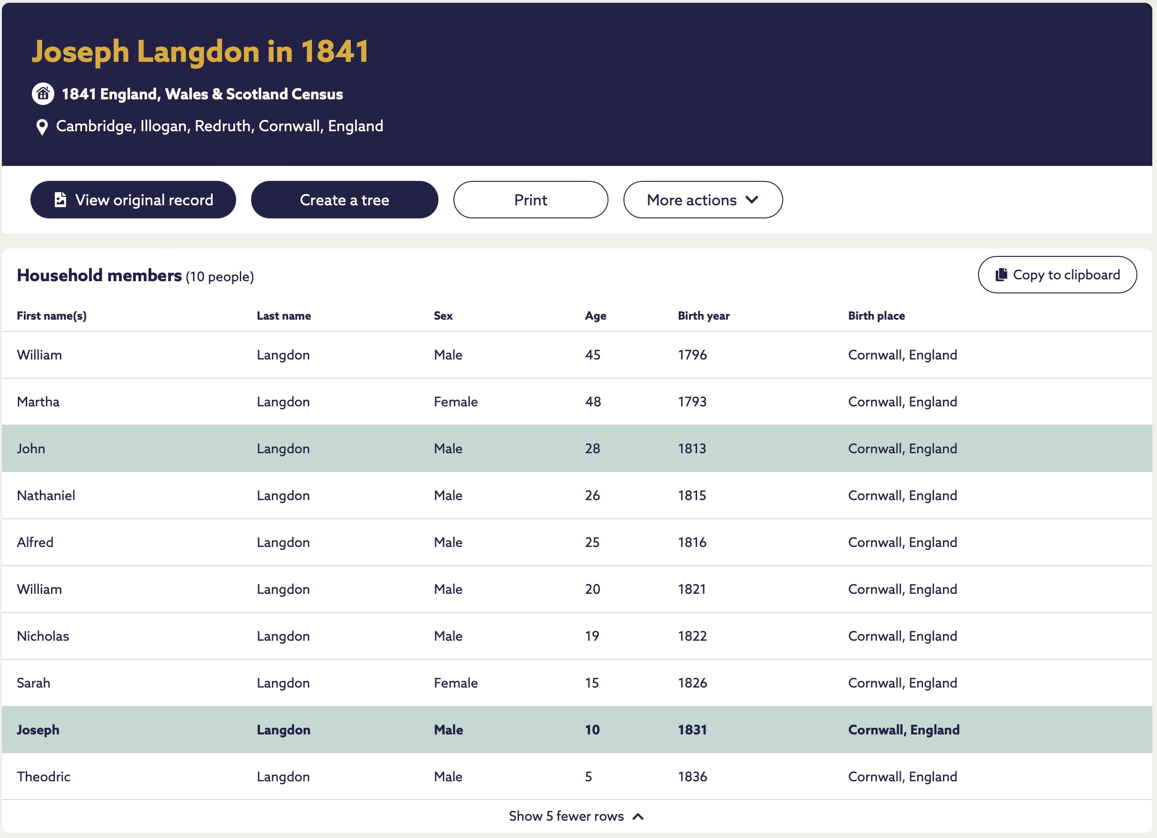1157x838 pixels.
Task: Open the More actions menu
Action: click(x=703, y=200)
